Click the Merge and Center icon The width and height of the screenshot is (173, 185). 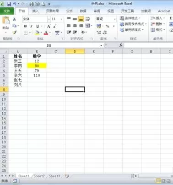(x=87, y=26)
